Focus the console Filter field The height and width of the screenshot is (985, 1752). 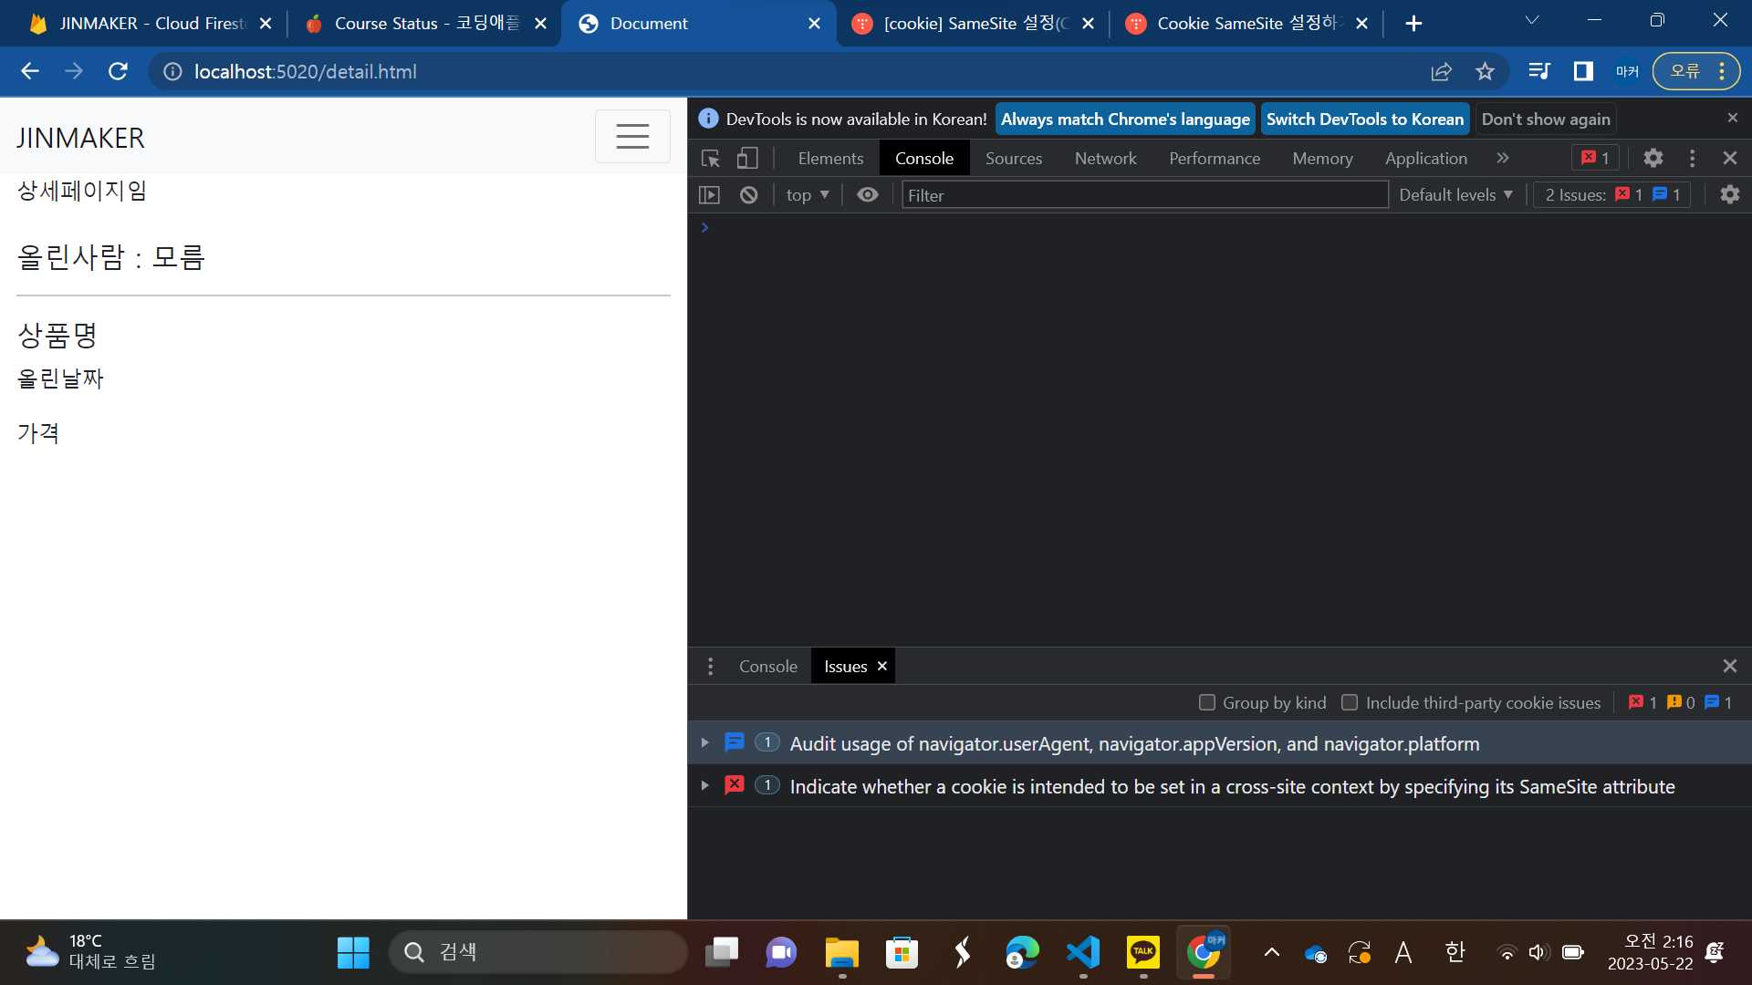[1144, 195]
